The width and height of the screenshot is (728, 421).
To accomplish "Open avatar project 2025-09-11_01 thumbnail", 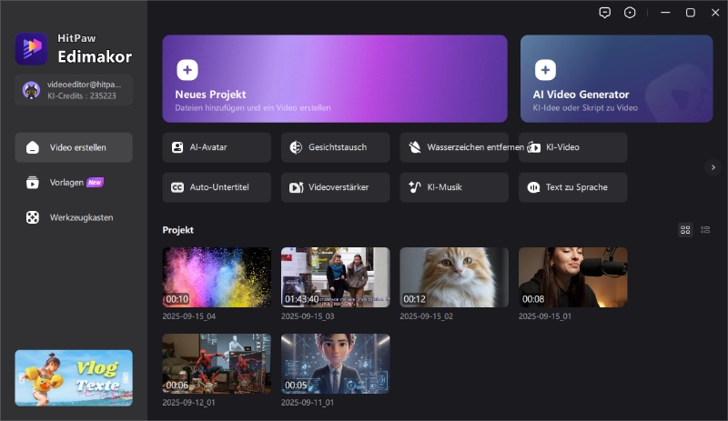I will tap(335, 364).
